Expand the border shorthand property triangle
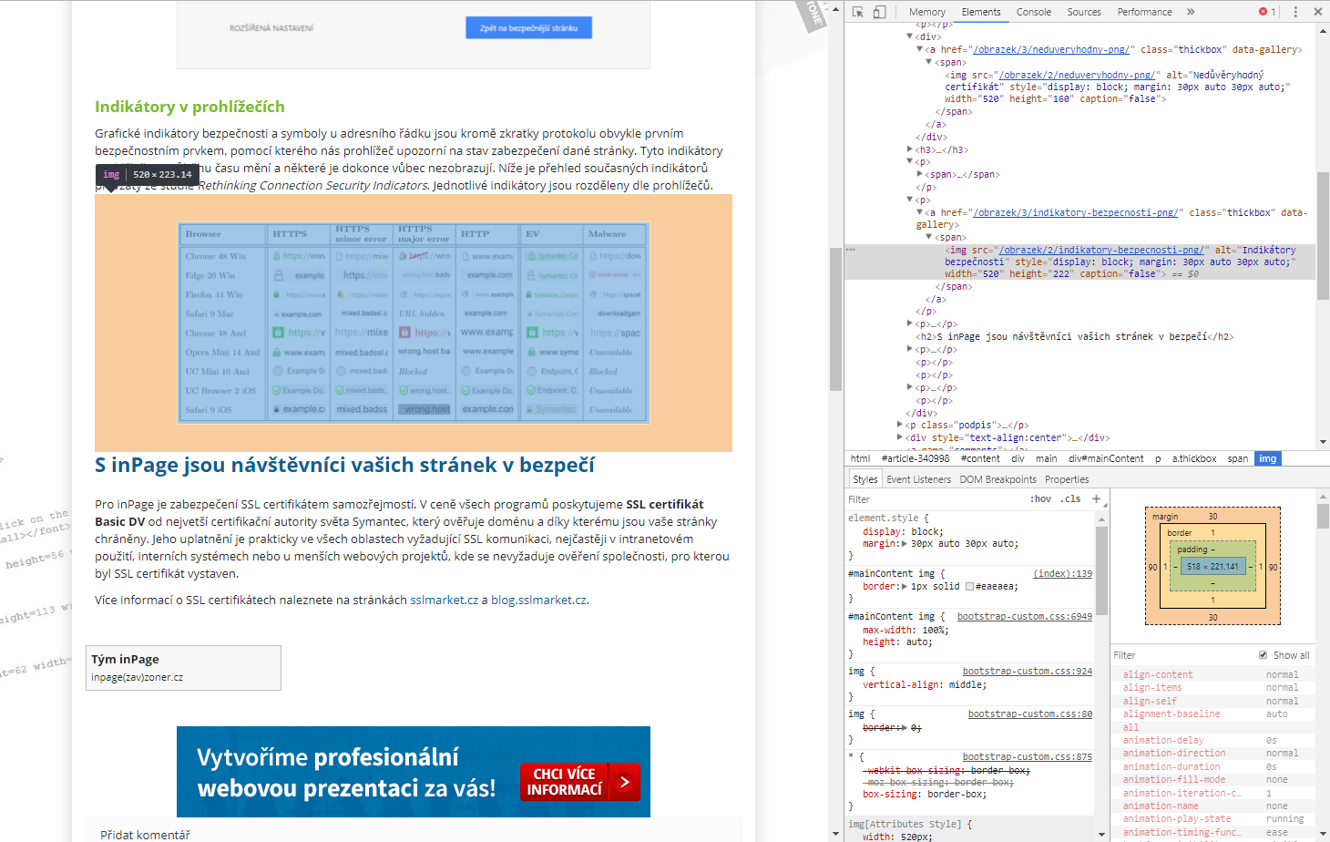 click(x=903, y=587)
